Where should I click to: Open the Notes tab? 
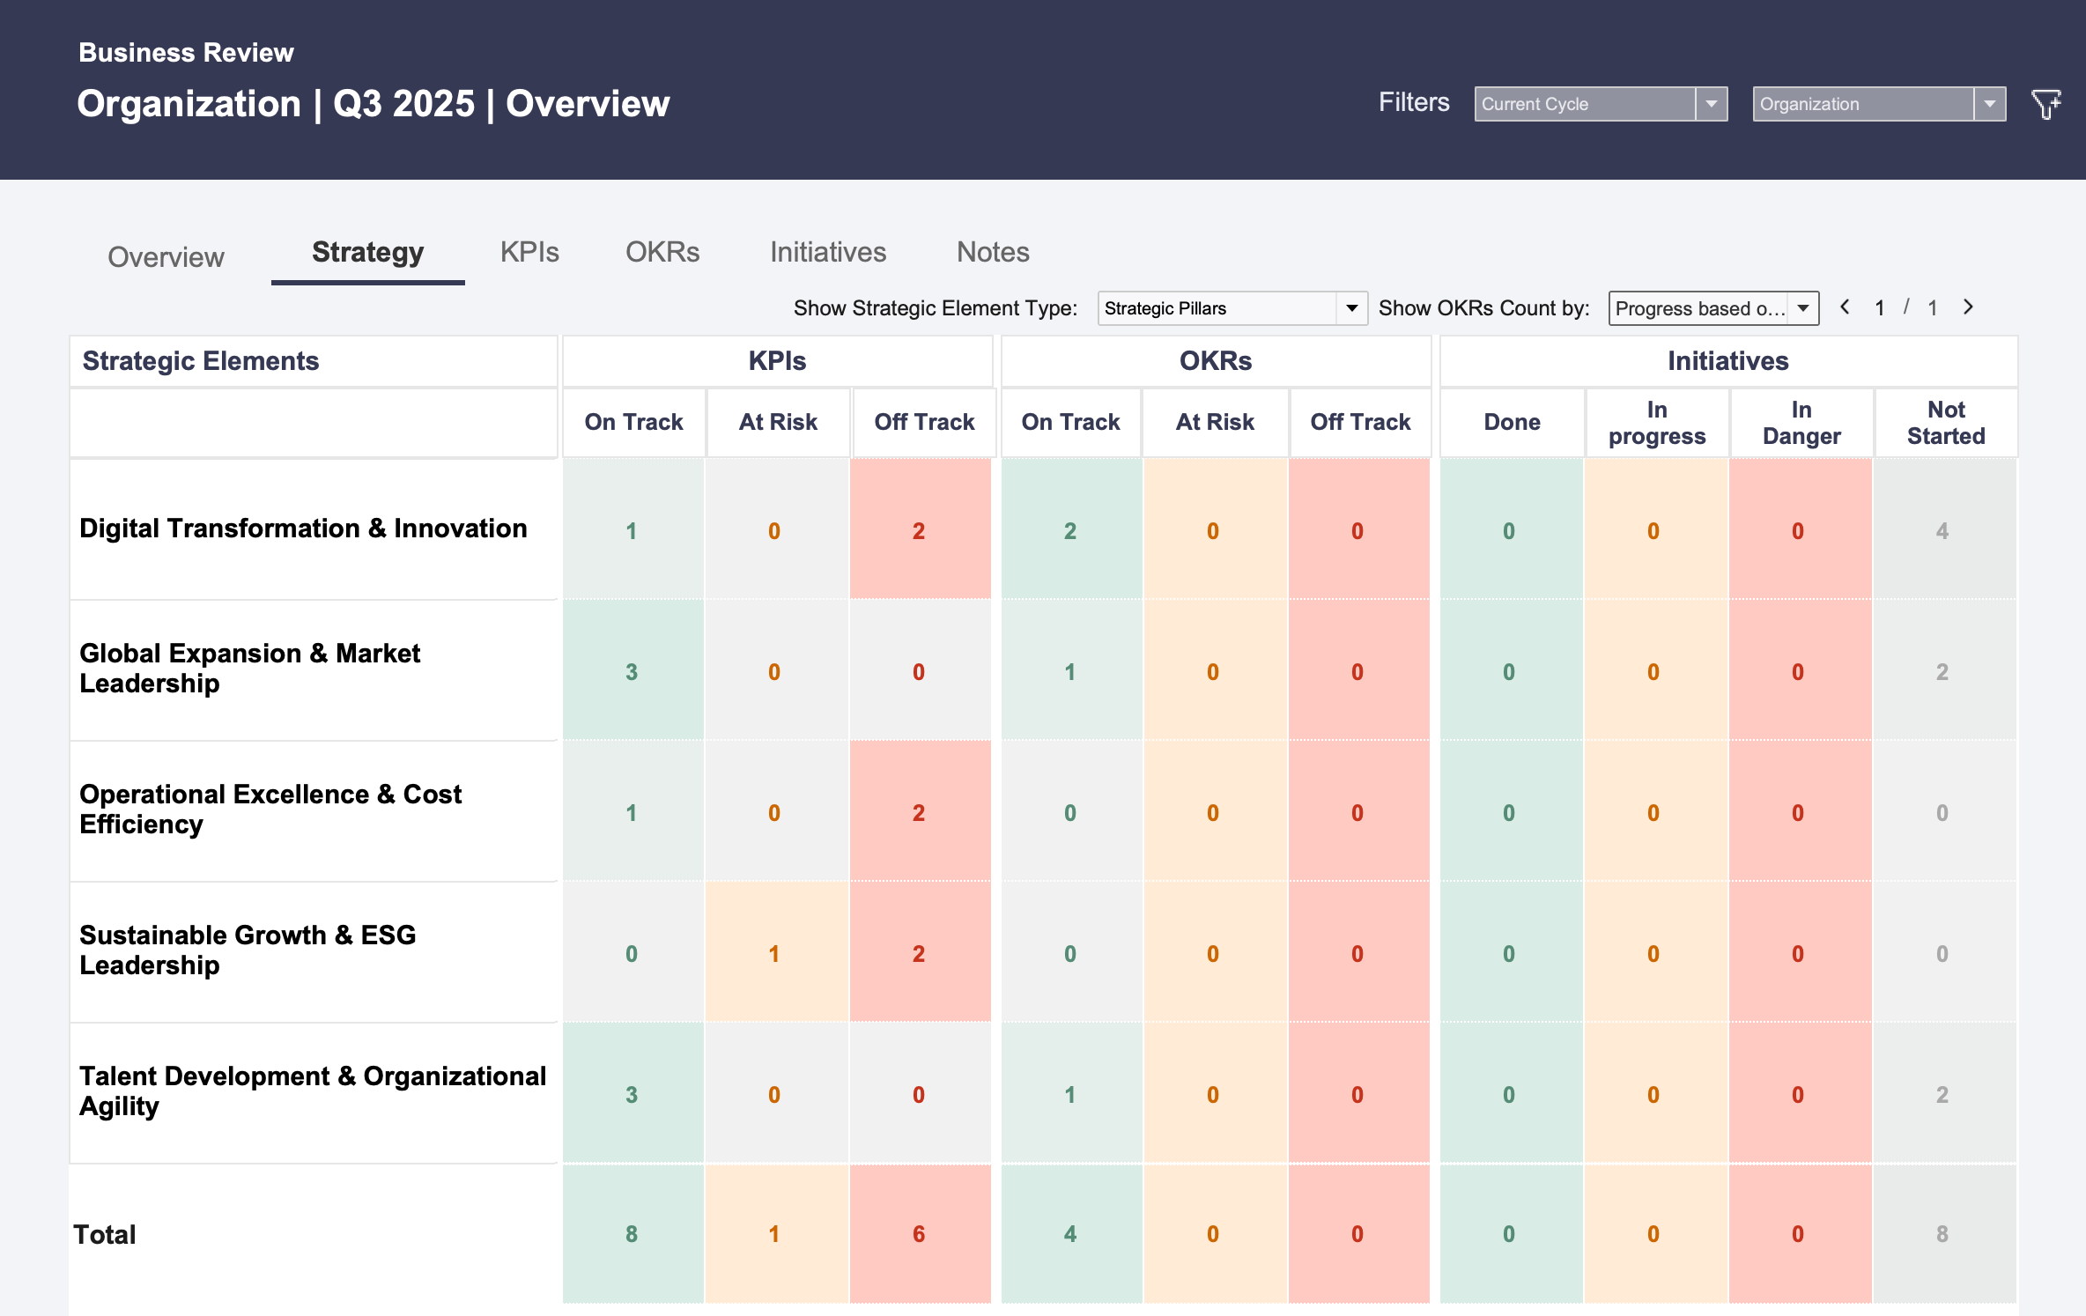click(x=993, y=252)
